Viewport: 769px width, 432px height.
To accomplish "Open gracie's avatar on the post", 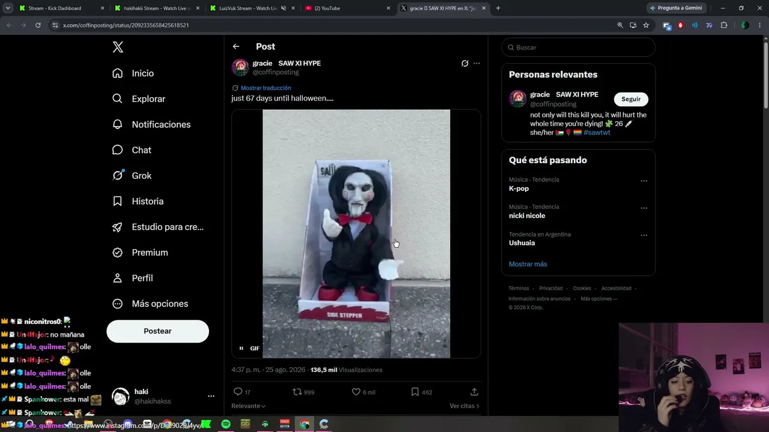I will click(x=240, y=67).
